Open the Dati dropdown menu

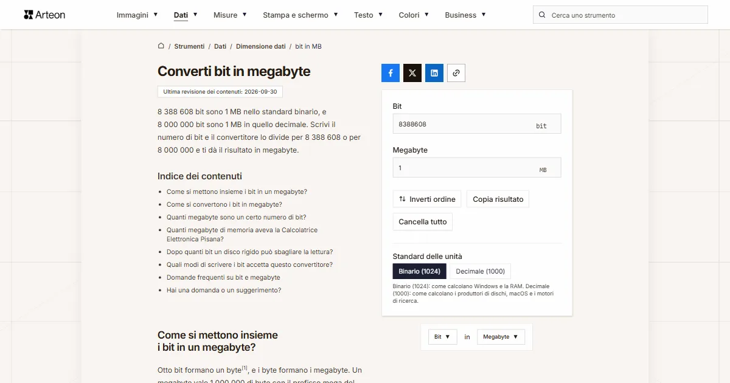coord(186,15)
